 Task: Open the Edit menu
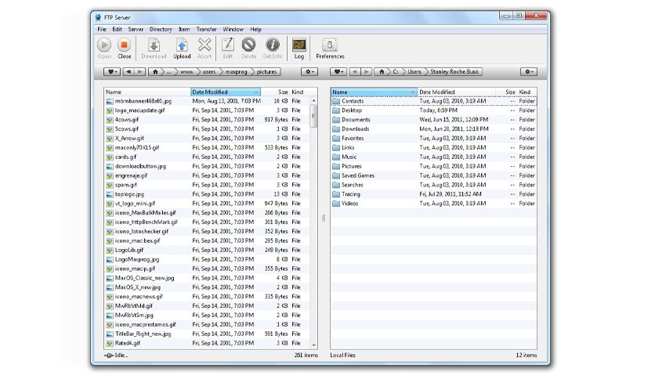(117, 29)
